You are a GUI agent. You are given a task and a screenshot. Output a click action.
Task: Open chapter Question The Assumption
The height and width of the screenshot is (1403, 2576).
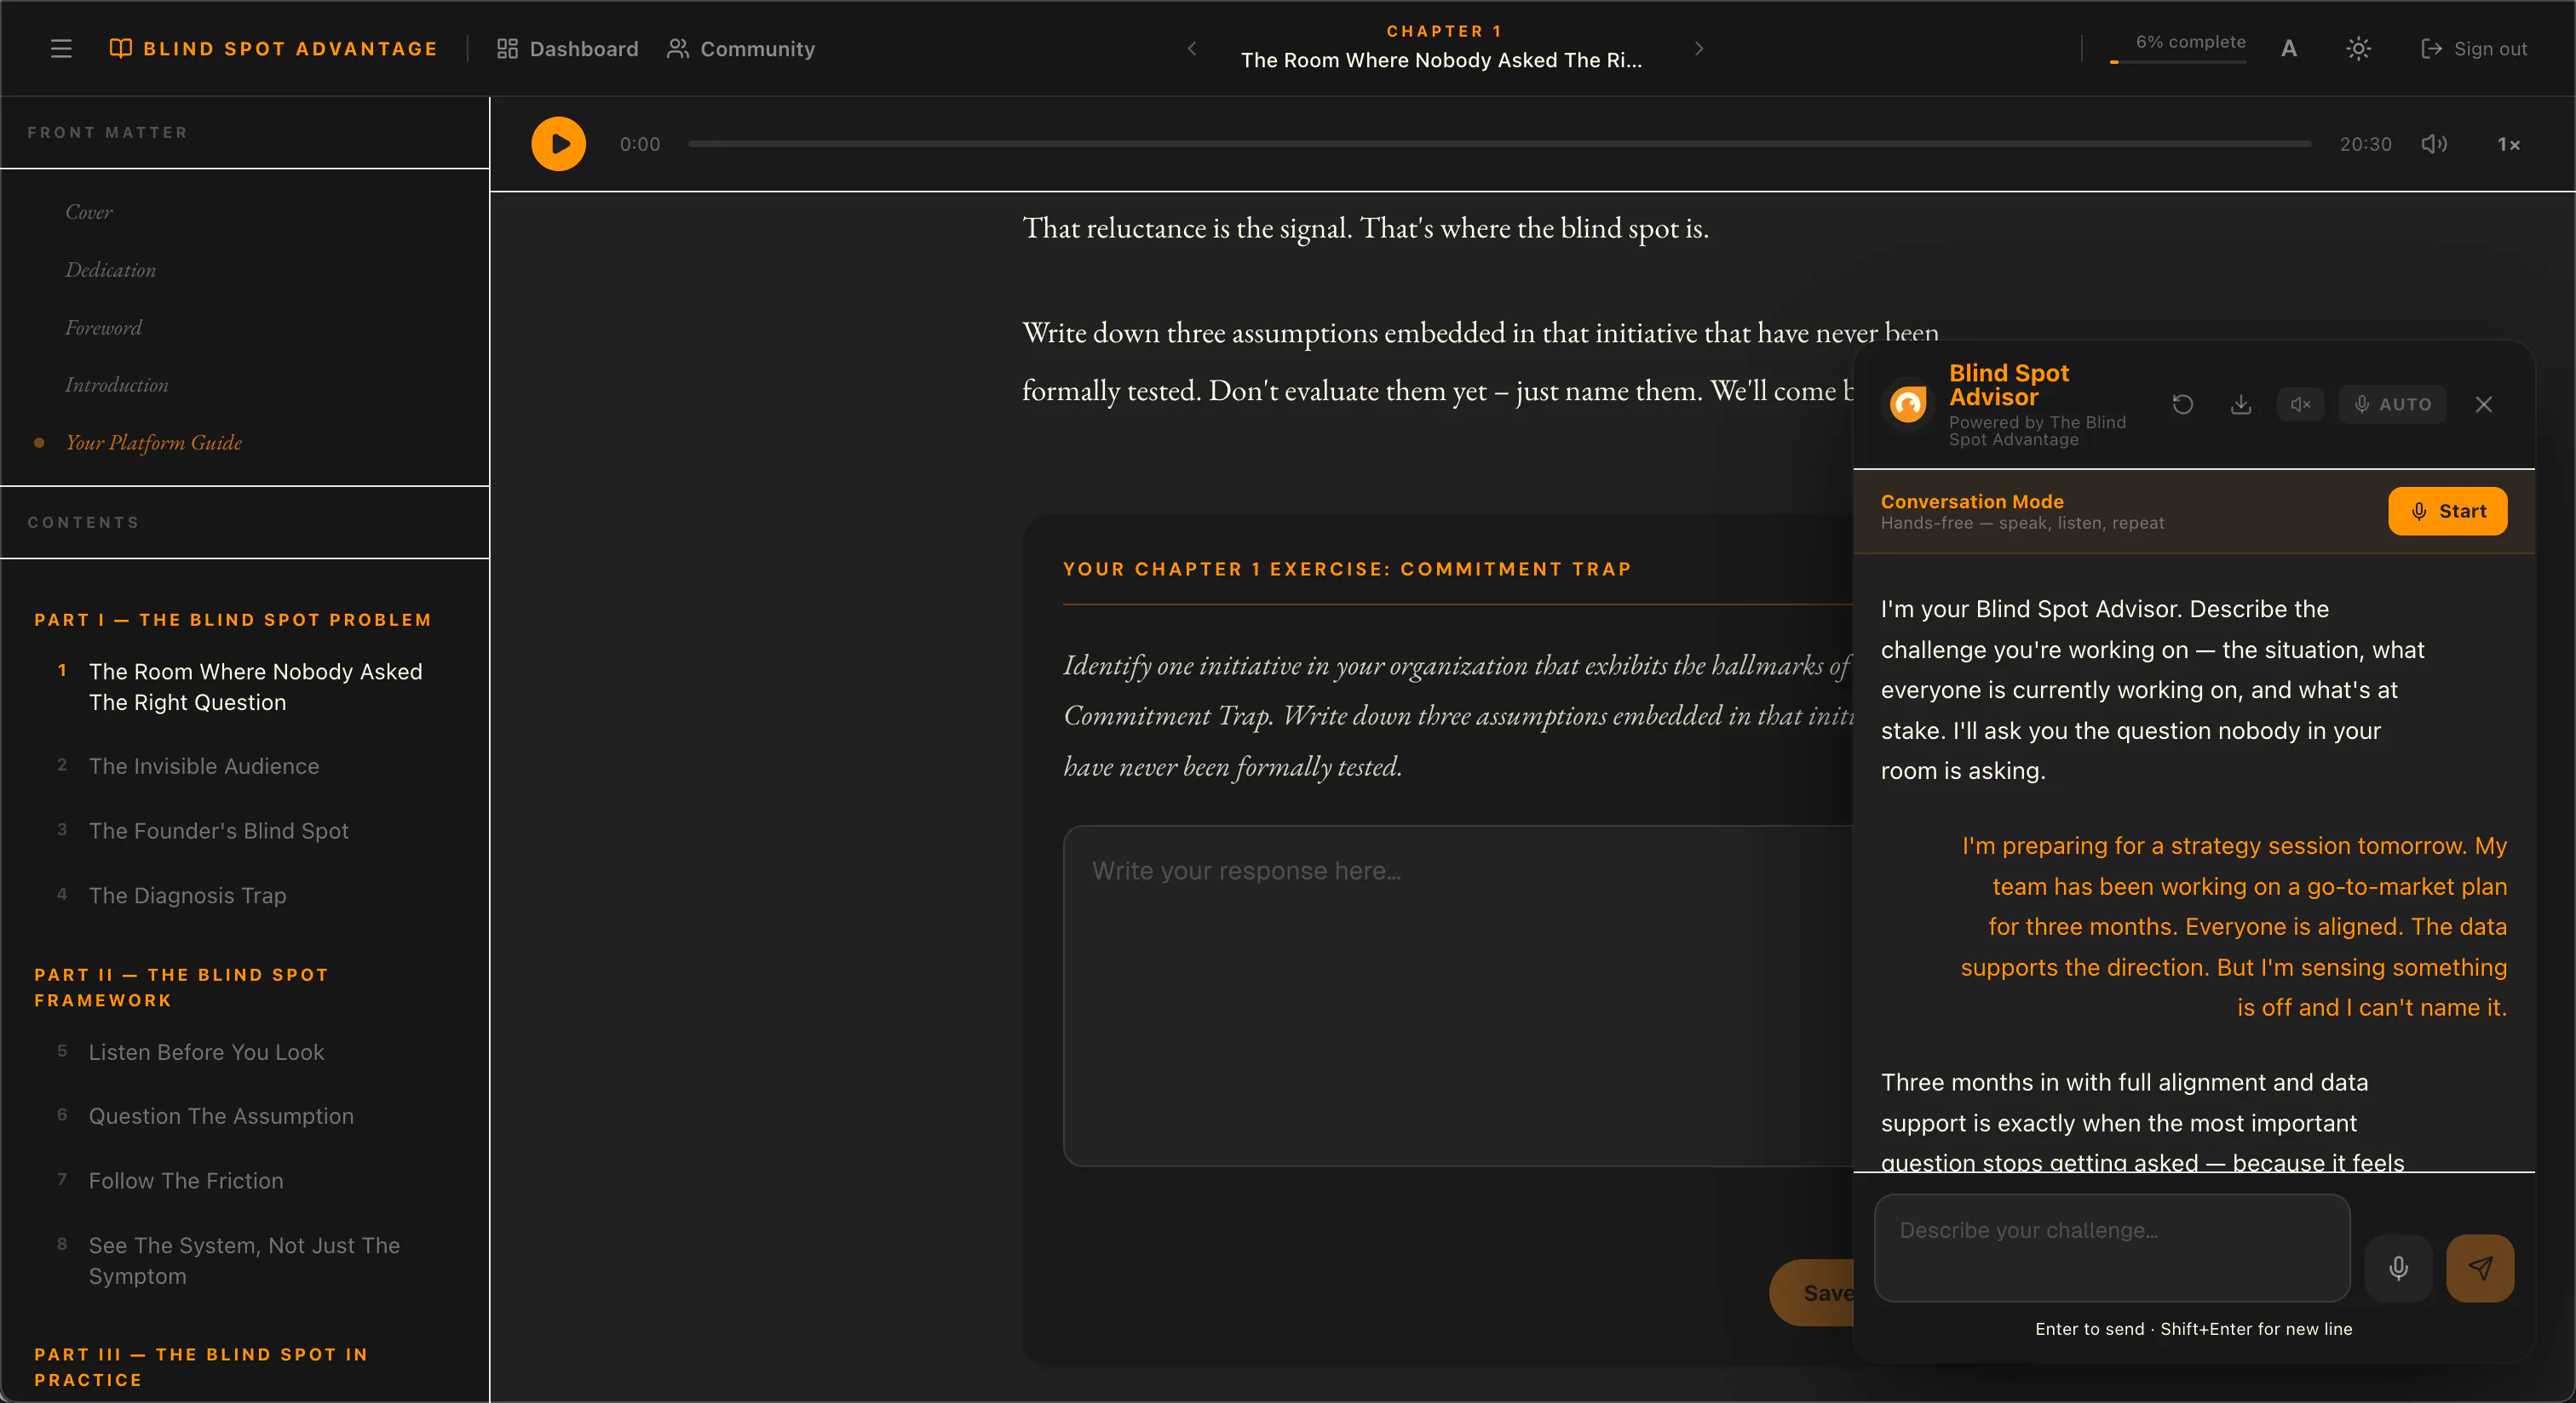point(221,1116)
